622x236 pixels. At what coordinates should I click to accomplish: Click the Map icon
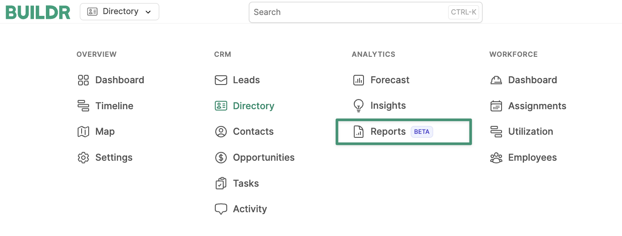[83, 132]
